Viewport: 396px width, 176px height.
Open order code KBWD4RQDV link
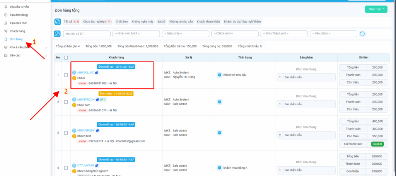click(x=85, y=130)
